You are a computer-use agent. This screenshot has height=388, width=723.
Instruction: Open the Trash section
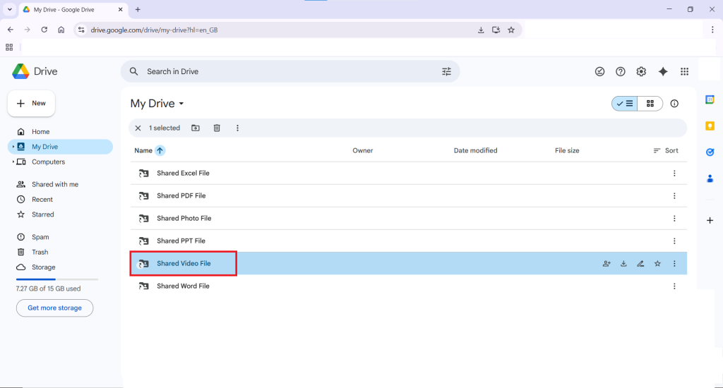click(40, 252)
